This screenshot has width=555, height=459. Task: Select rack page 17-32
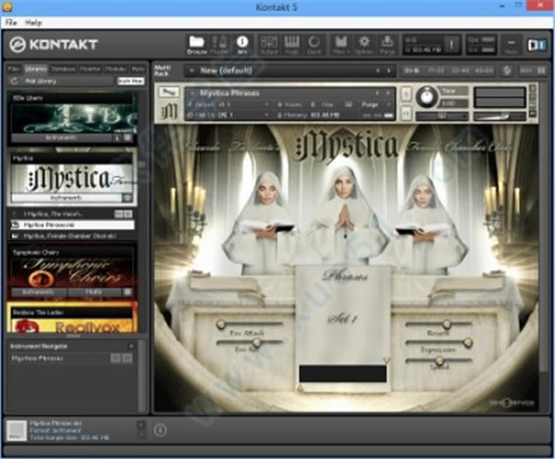pos(436,71)
